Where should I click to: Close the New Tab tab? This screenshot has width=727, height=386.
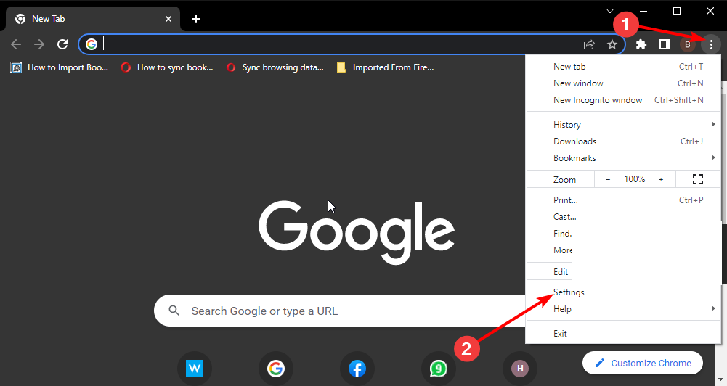pyautogui.click(x=168, y=19)
